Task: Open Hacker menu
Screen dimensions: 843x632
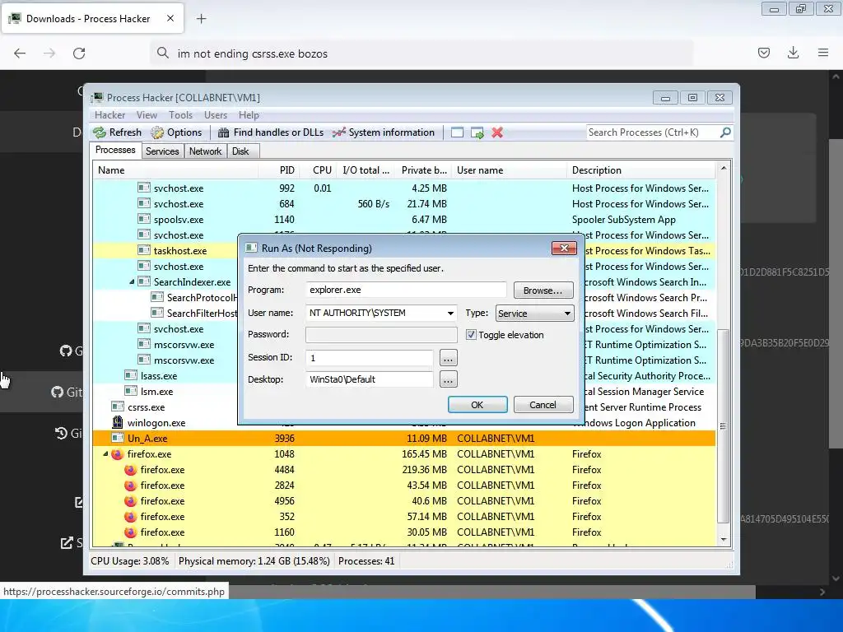Action: pyautogui.click(x=109, y=115)
